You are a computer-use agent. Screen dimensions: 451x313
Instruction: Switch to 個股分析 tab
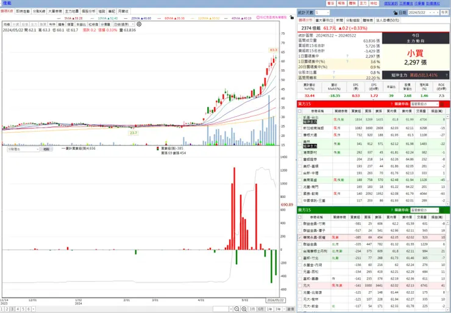[88, 11]
